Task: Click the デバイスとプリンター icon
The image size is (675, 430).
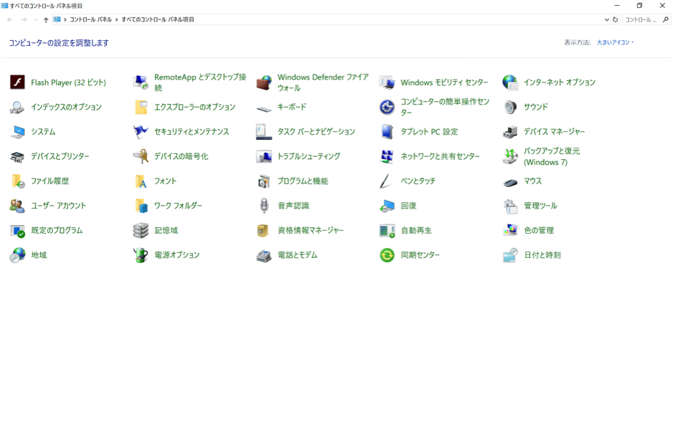Action: click(x=17, y=156)
